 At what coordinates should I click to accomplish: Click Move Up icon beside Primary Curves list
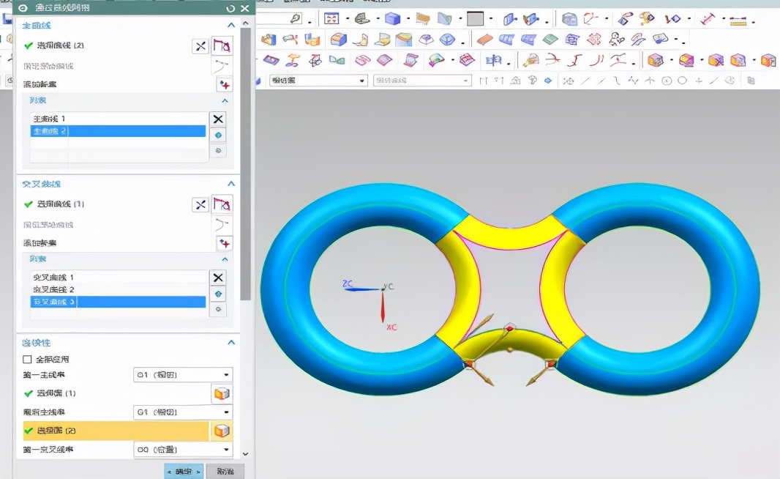217,135
